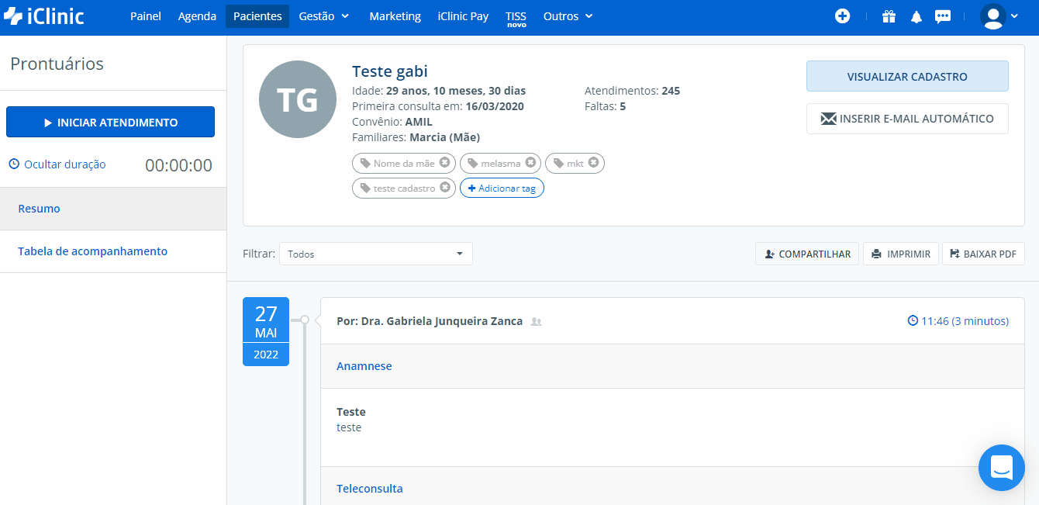The image size is (1039, 505).
Task: Expand the Filtrar dropdown set to Todos
Action: click(x=376, y=254)
